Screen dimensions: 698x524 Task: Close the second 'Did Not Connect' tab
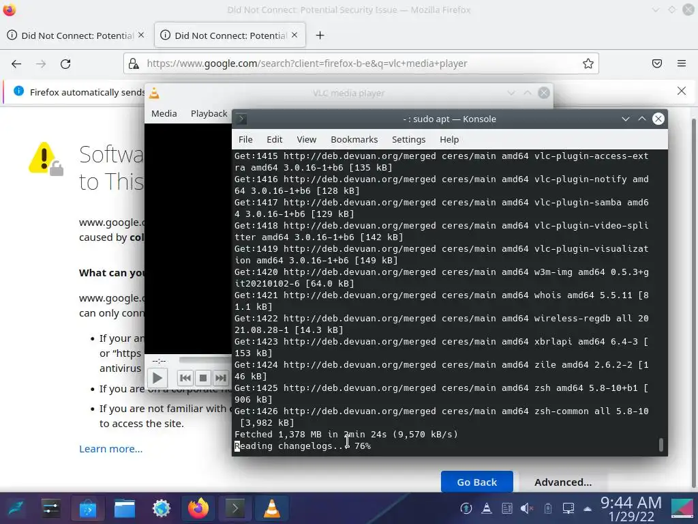coord(294,35)
